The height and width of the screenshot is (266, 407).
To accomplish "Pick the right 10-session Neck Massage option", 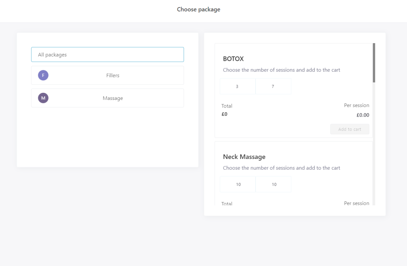I will pyautogui.click(x=273, y=184).
